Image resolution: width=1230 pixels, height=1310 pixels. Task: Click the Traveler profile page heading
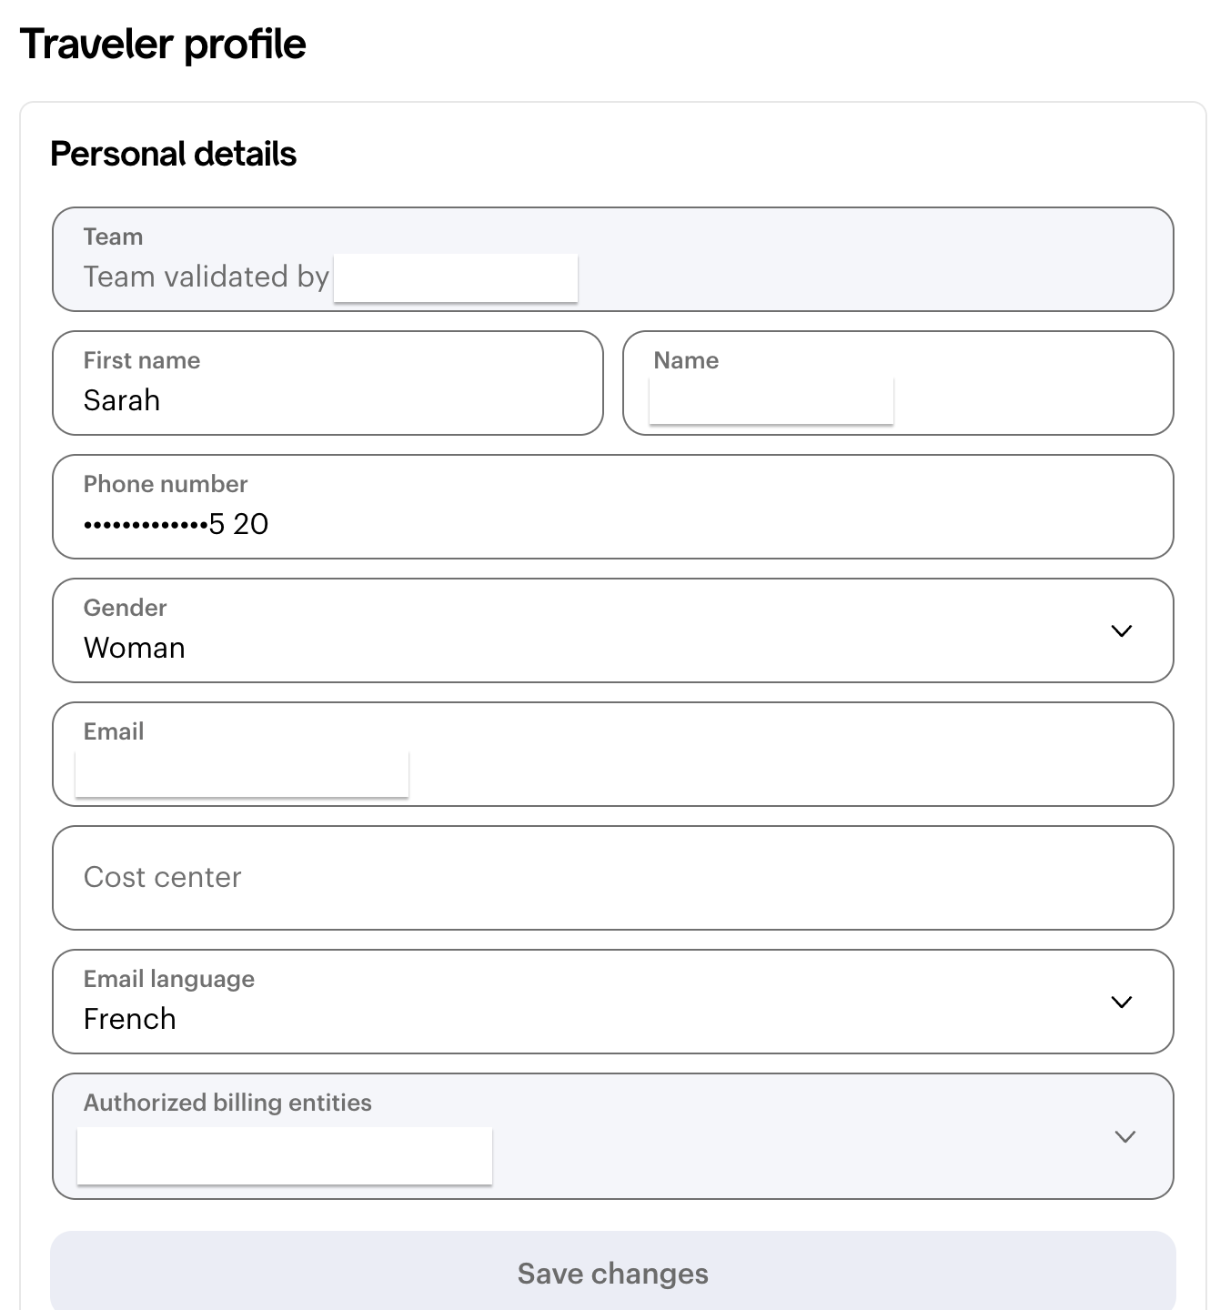click(163, 44)
